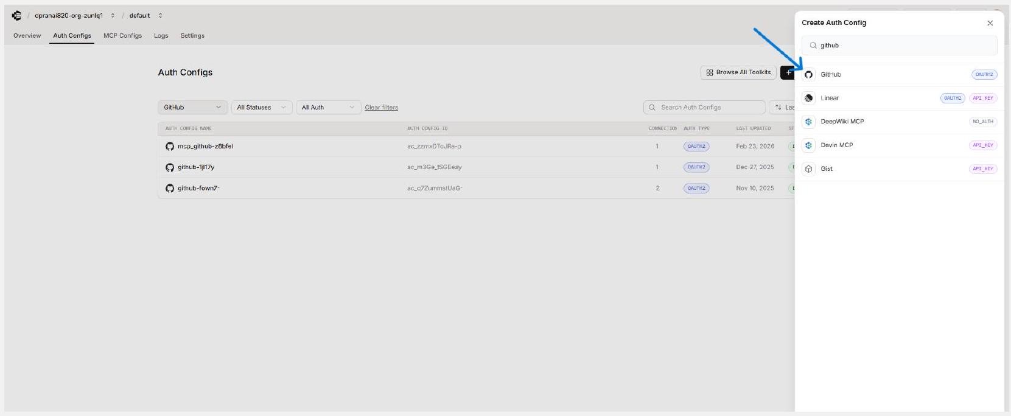This screenshot has height=416, width=1011.
Task: Switch to the Overview tab
Action: coord(27,35)
